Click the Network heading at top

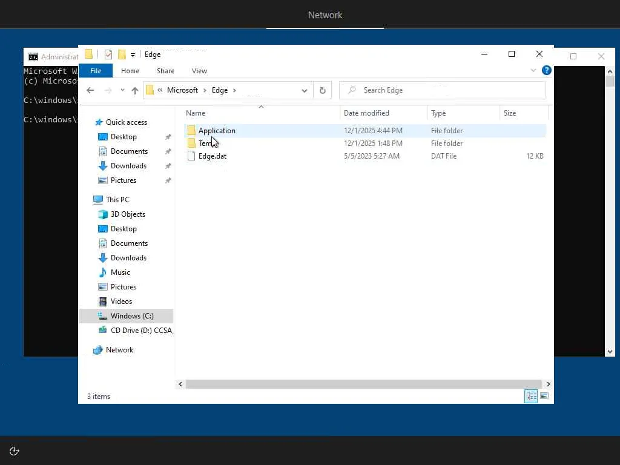coord(325,15)
